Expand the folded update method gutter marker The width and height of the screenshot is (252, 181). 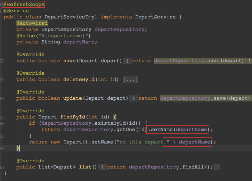(x=2, y=98)
